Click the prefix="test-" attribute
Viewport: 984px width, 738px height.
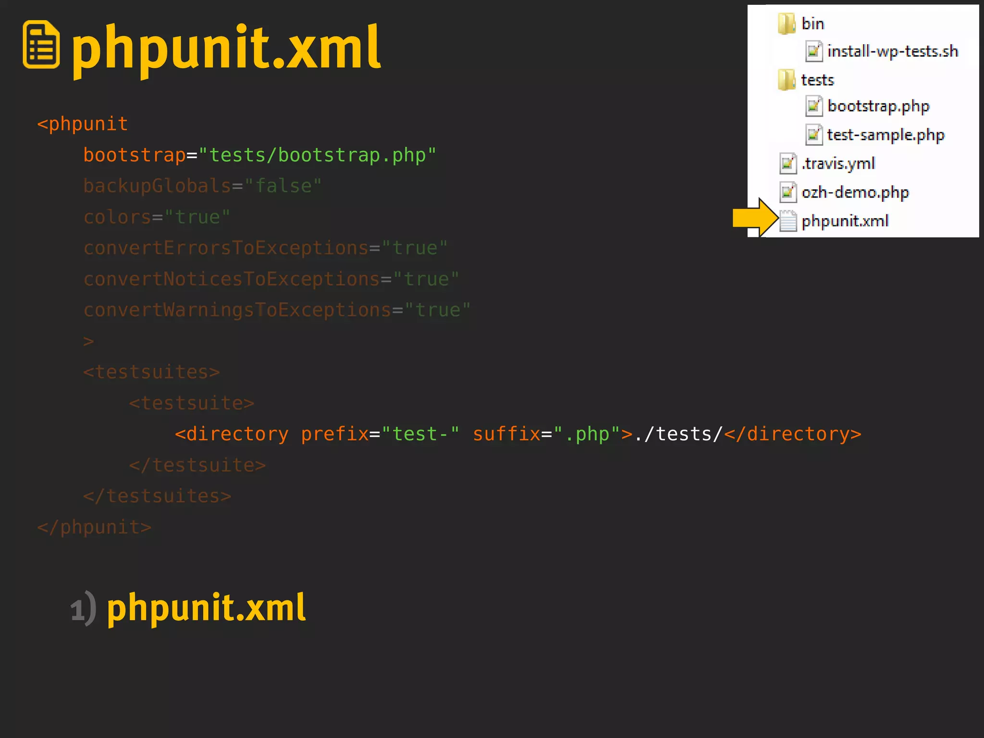380,434
